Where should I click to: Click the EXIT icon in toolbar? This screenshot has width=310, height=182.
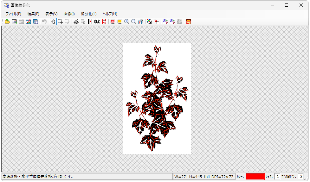click(188, 22)
